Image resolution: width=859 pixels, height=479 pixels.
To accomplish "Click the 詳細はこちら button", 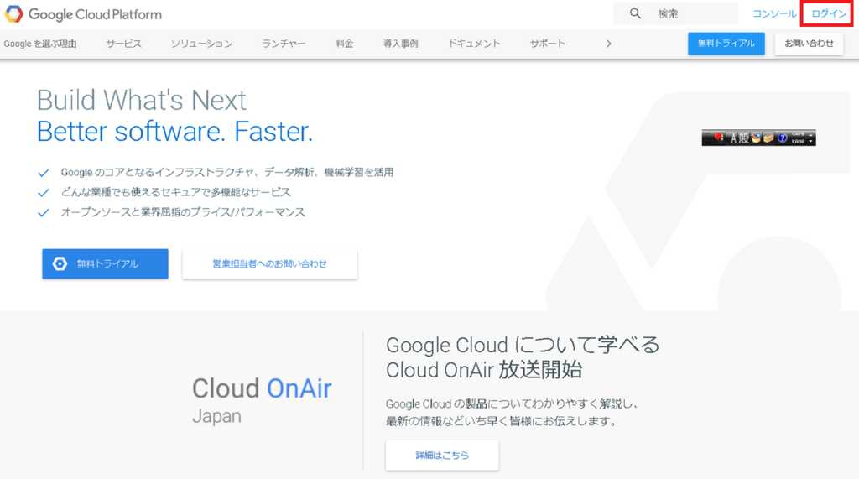I will tap(442, 455).
